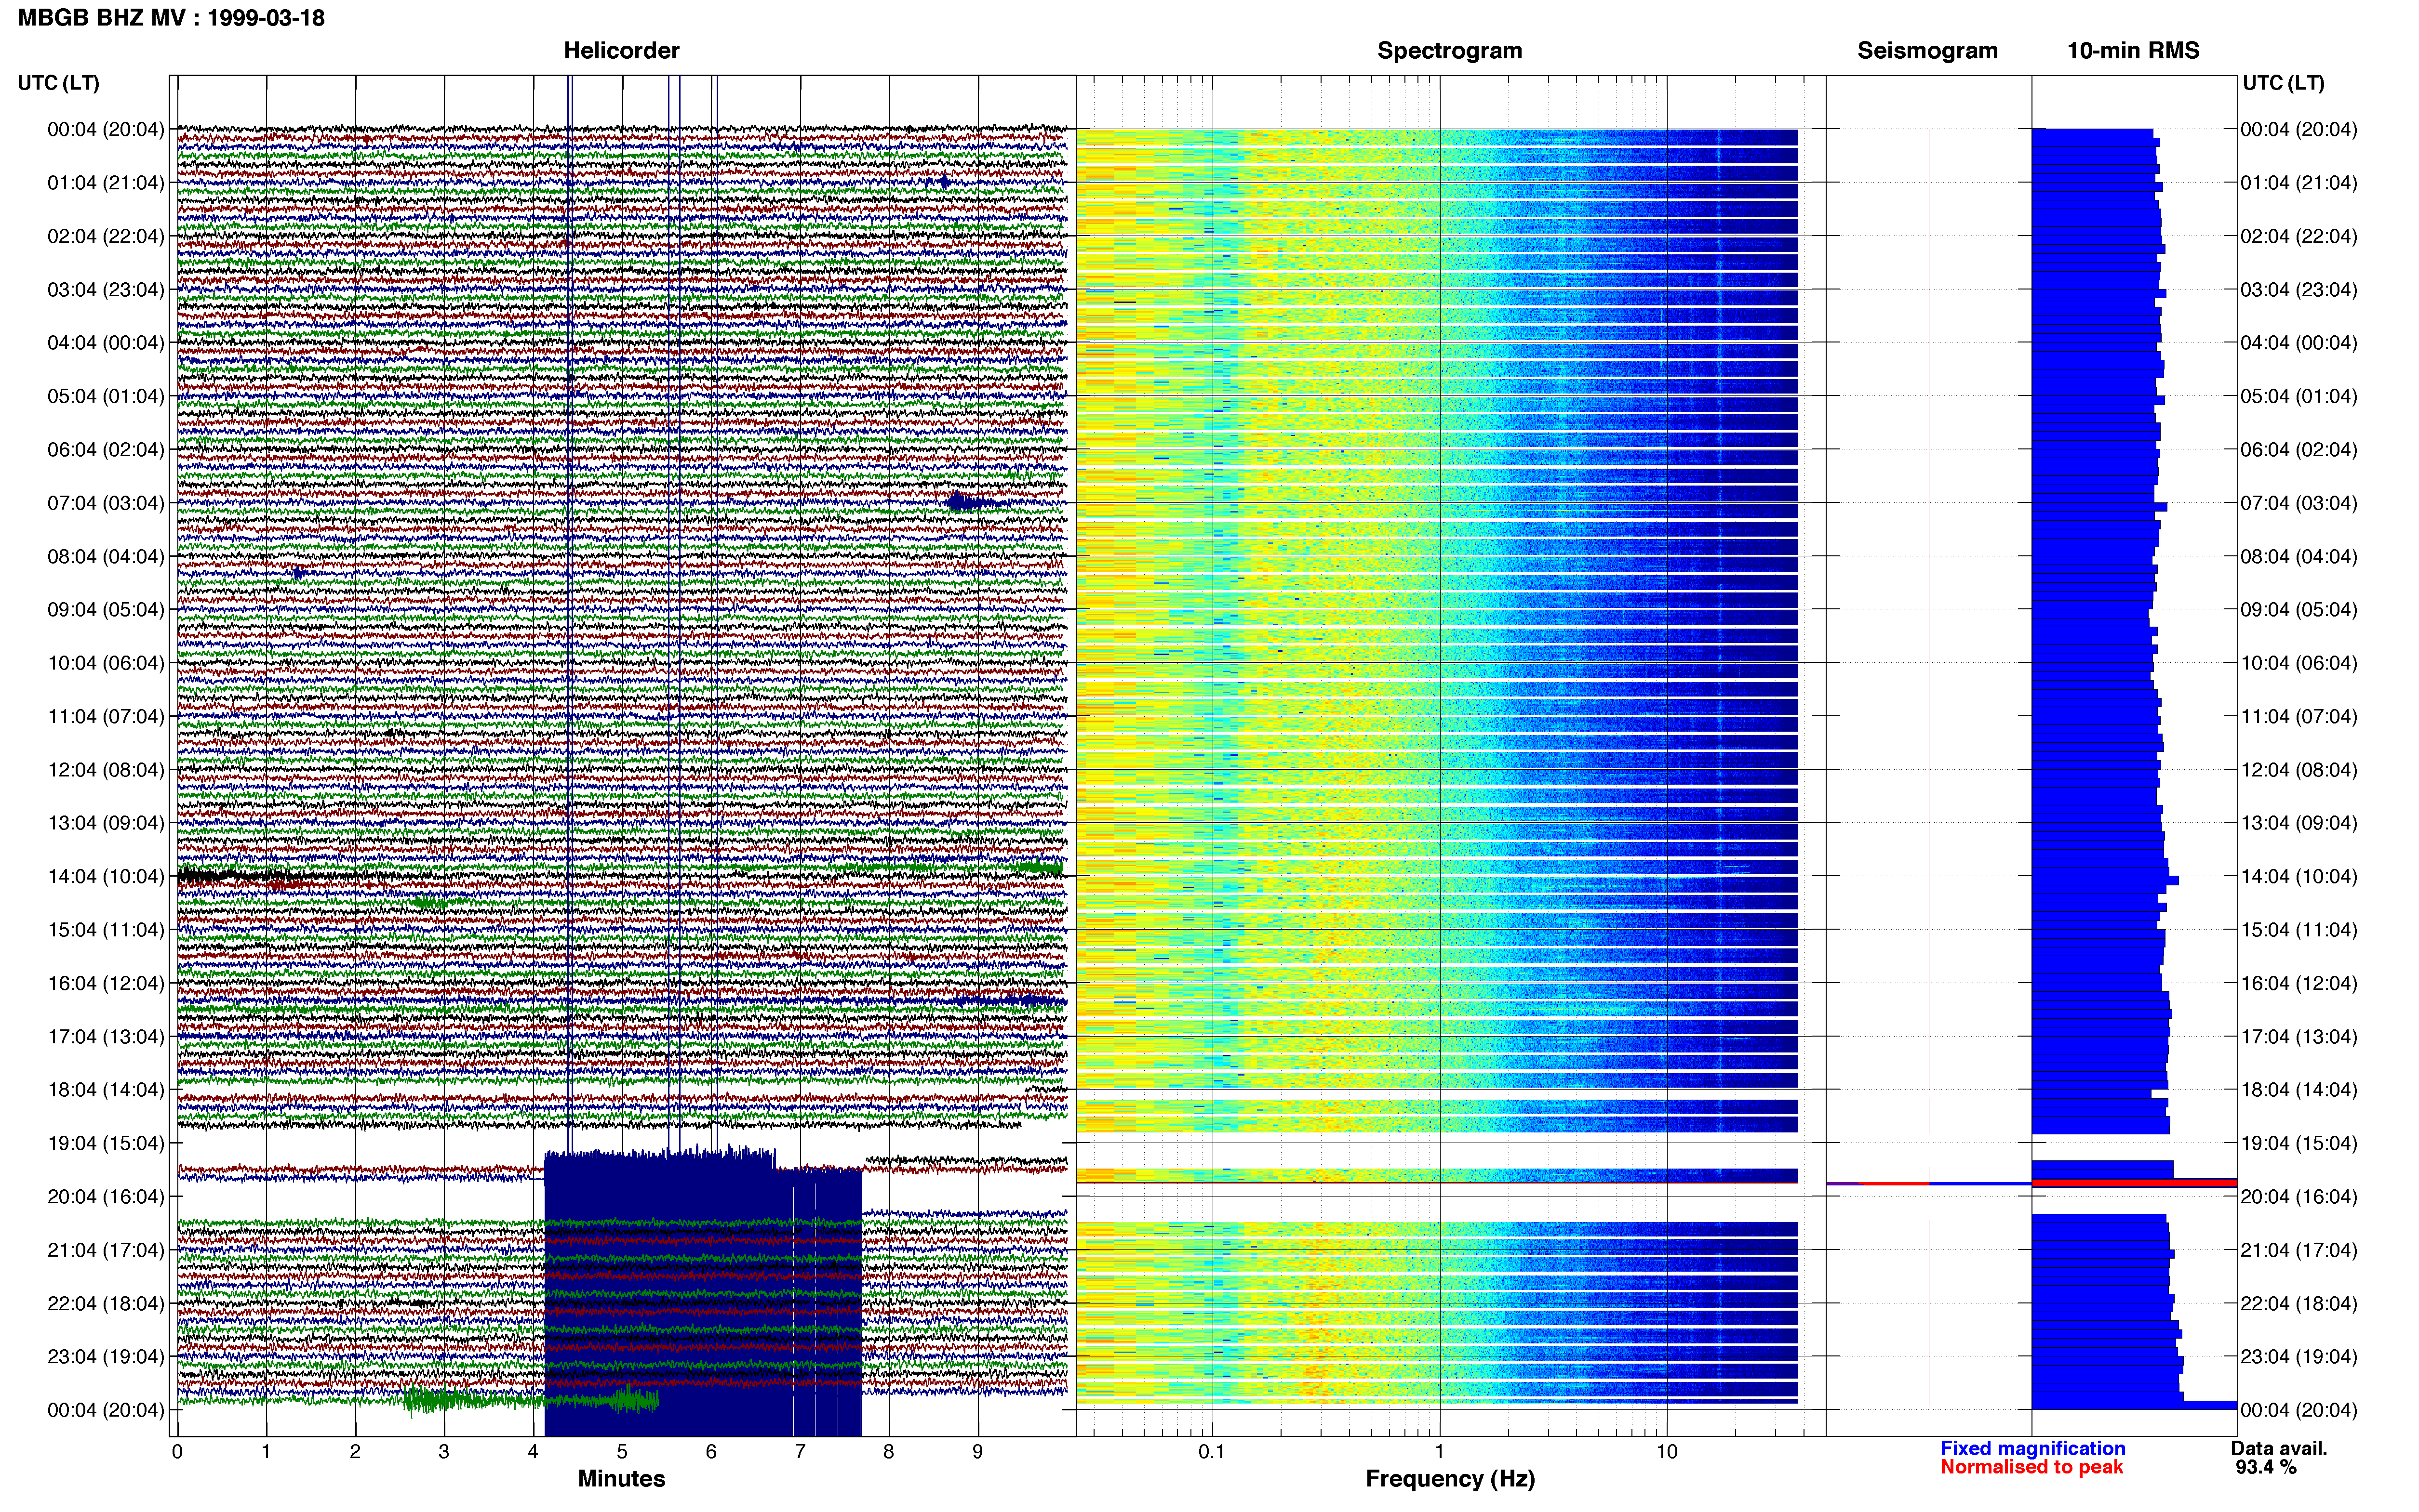Click right-side time label 23:04 (19:04)

pos(2299,1356)
